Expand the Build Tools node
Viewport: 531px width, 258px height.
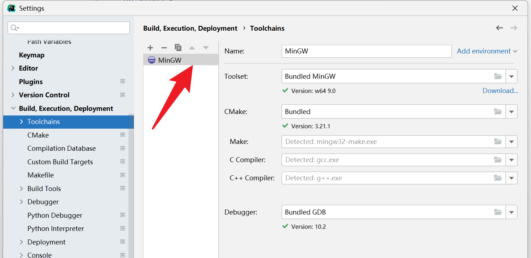click(x=22, y=189)
